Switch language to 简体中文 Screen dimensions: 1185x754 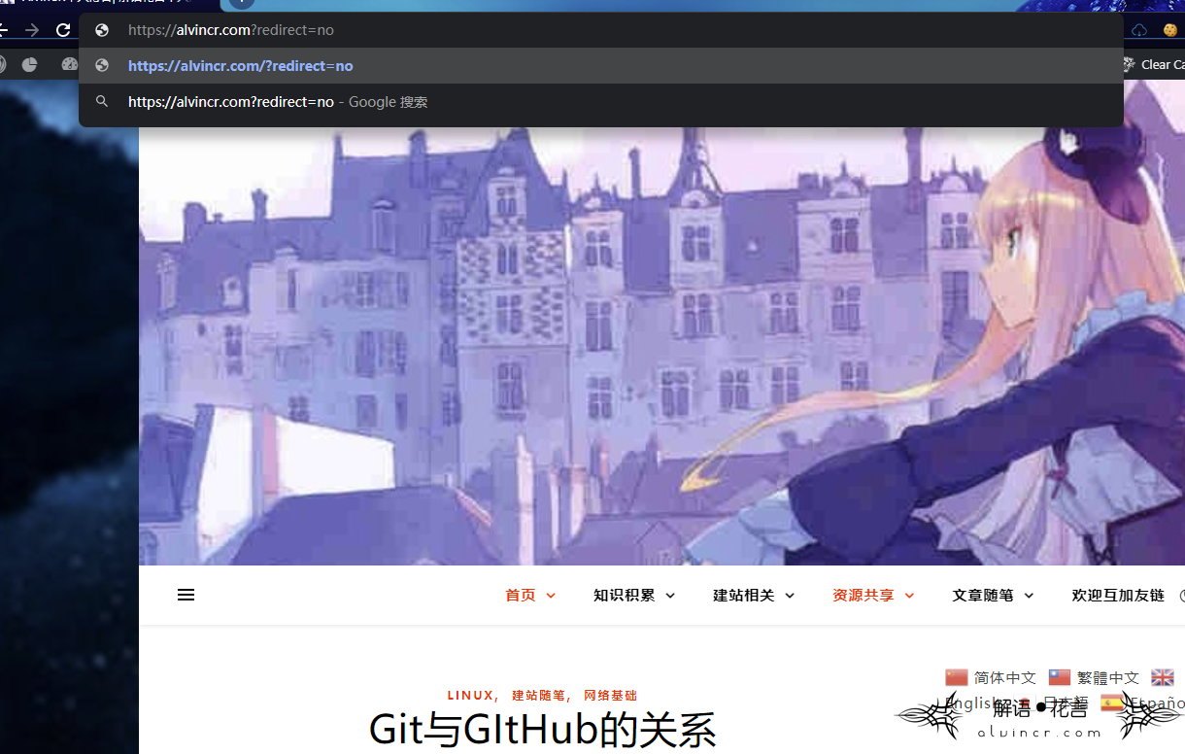pyautogui.click(x=991, y=677)
